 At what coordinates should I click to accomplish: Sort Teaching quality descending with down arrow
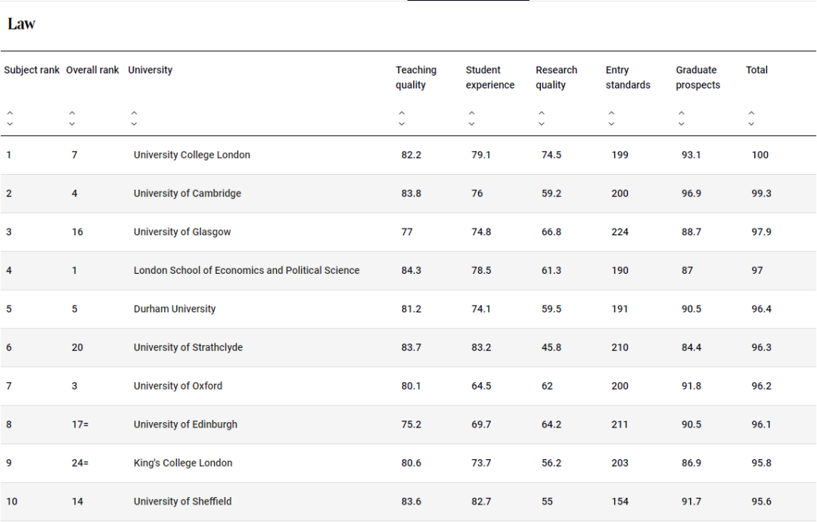[x=402, y=124]
